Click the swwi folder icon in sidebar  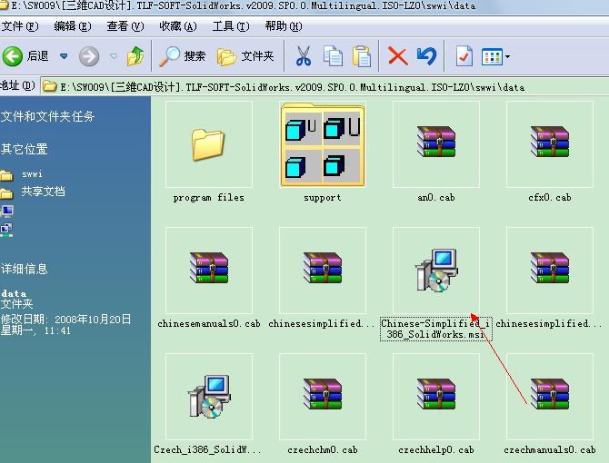click(6, 175)
